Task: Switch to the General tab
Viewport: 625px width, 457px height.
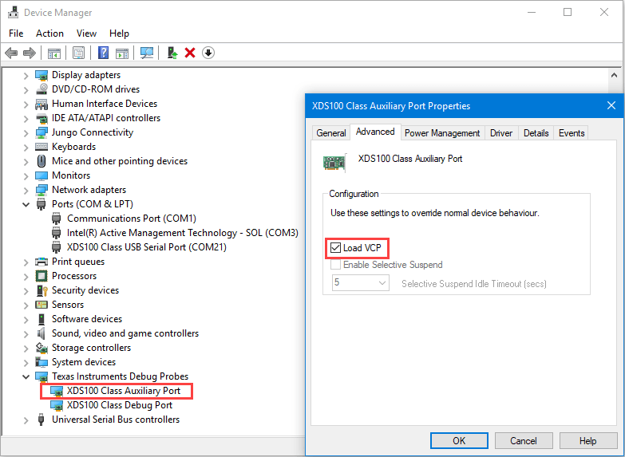Action: click(x=330, y=133)
